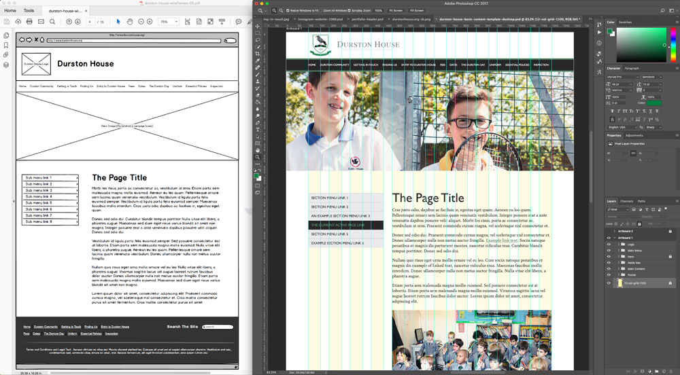
Task: Click the hue spectrum strip in Color panel
Action: 673,45
